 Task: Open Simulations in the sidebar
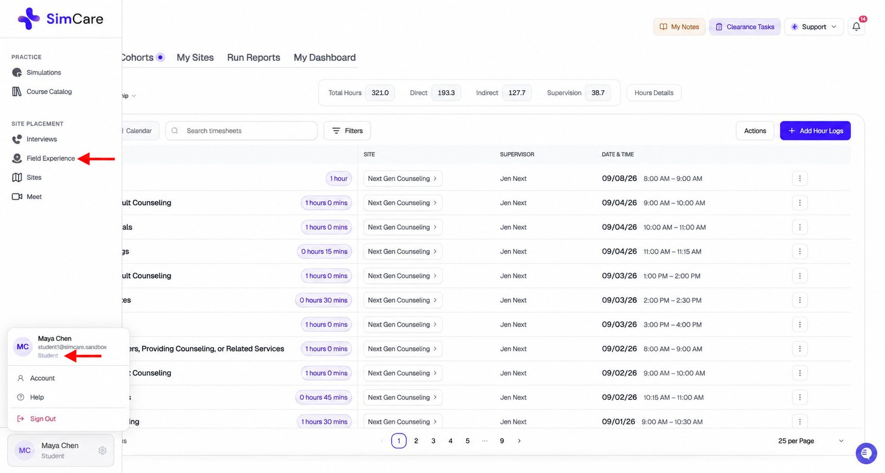37,73
